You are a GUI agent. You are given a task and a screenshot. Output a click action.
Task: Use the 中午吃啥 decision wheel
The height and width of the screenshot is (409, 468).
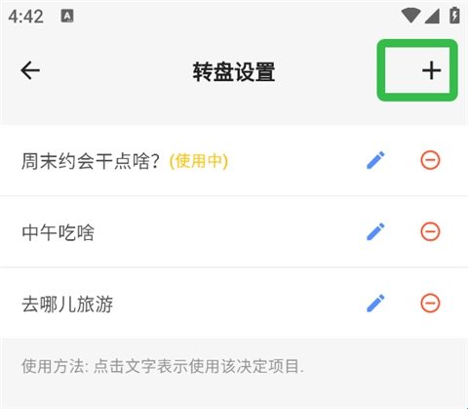point(58,232)
